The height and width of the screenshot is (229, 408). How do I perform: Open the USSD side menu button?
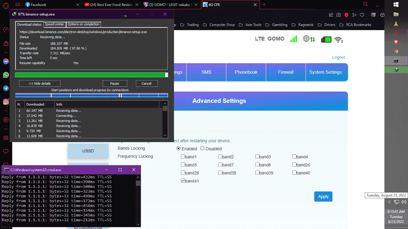pos(88,151)
